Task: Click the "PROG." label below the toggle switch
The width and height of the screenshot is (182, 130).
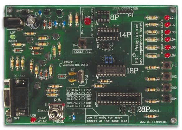Action: (59, 122)
